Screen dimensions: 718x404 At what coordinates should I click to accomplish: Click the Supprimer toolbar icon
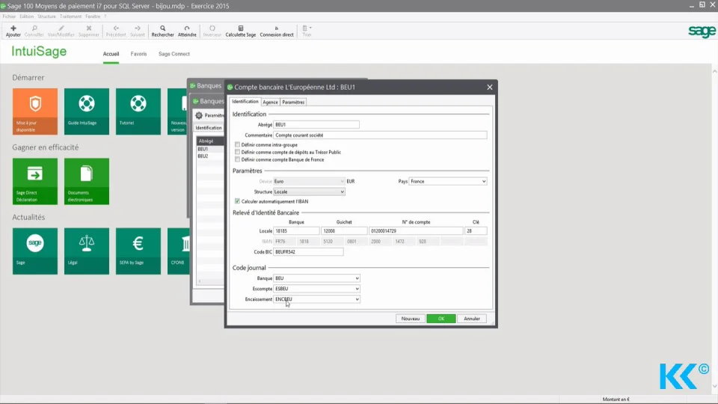pos(89,31)
